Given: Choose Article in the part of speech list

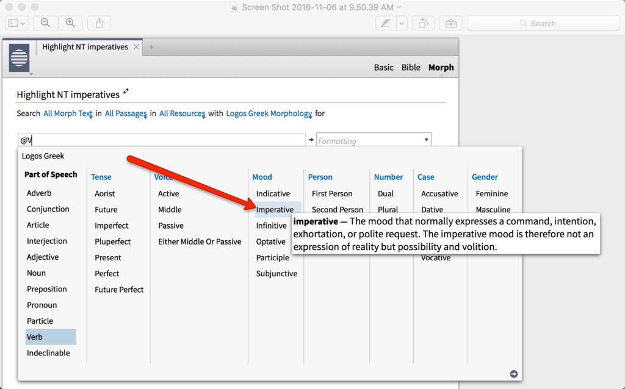Looking at the screenshot, I should (x=38, y=225).
